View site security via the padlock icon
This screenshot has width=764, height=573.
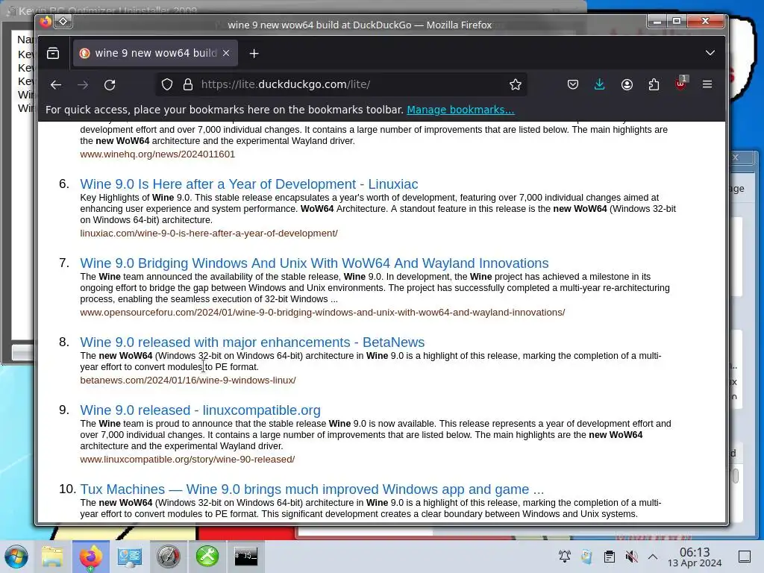point(188,85)
